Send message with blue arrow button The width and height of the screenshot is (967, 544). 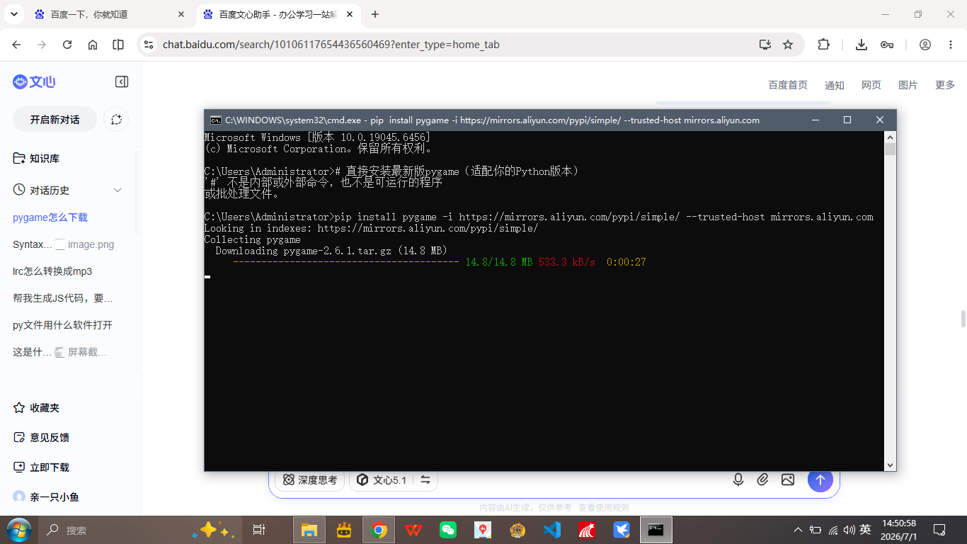tap(820, 480)
